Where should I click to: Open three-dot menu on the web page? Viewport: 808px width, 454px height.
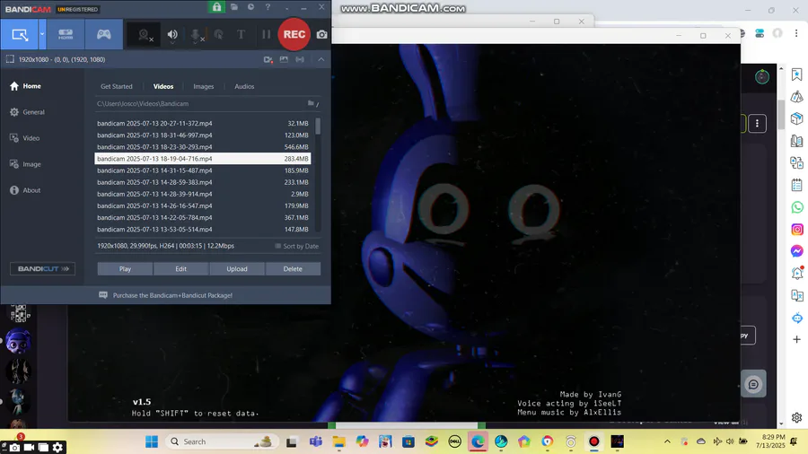757,124
